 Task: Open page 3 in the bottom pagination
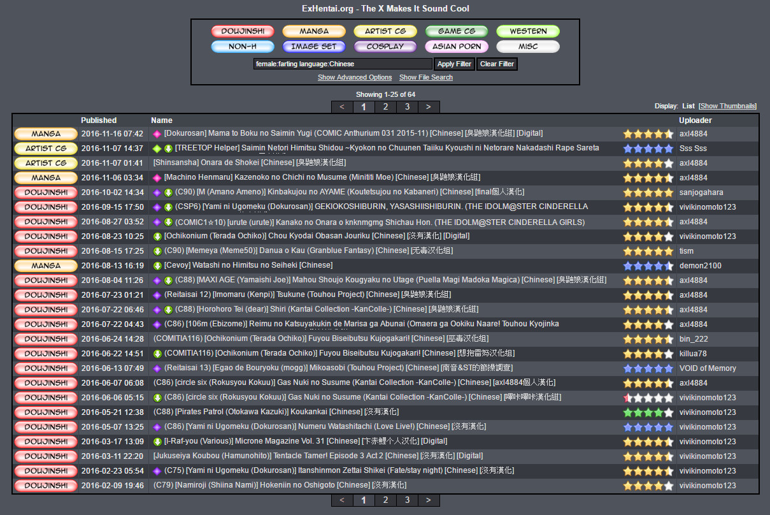point(407,500)
